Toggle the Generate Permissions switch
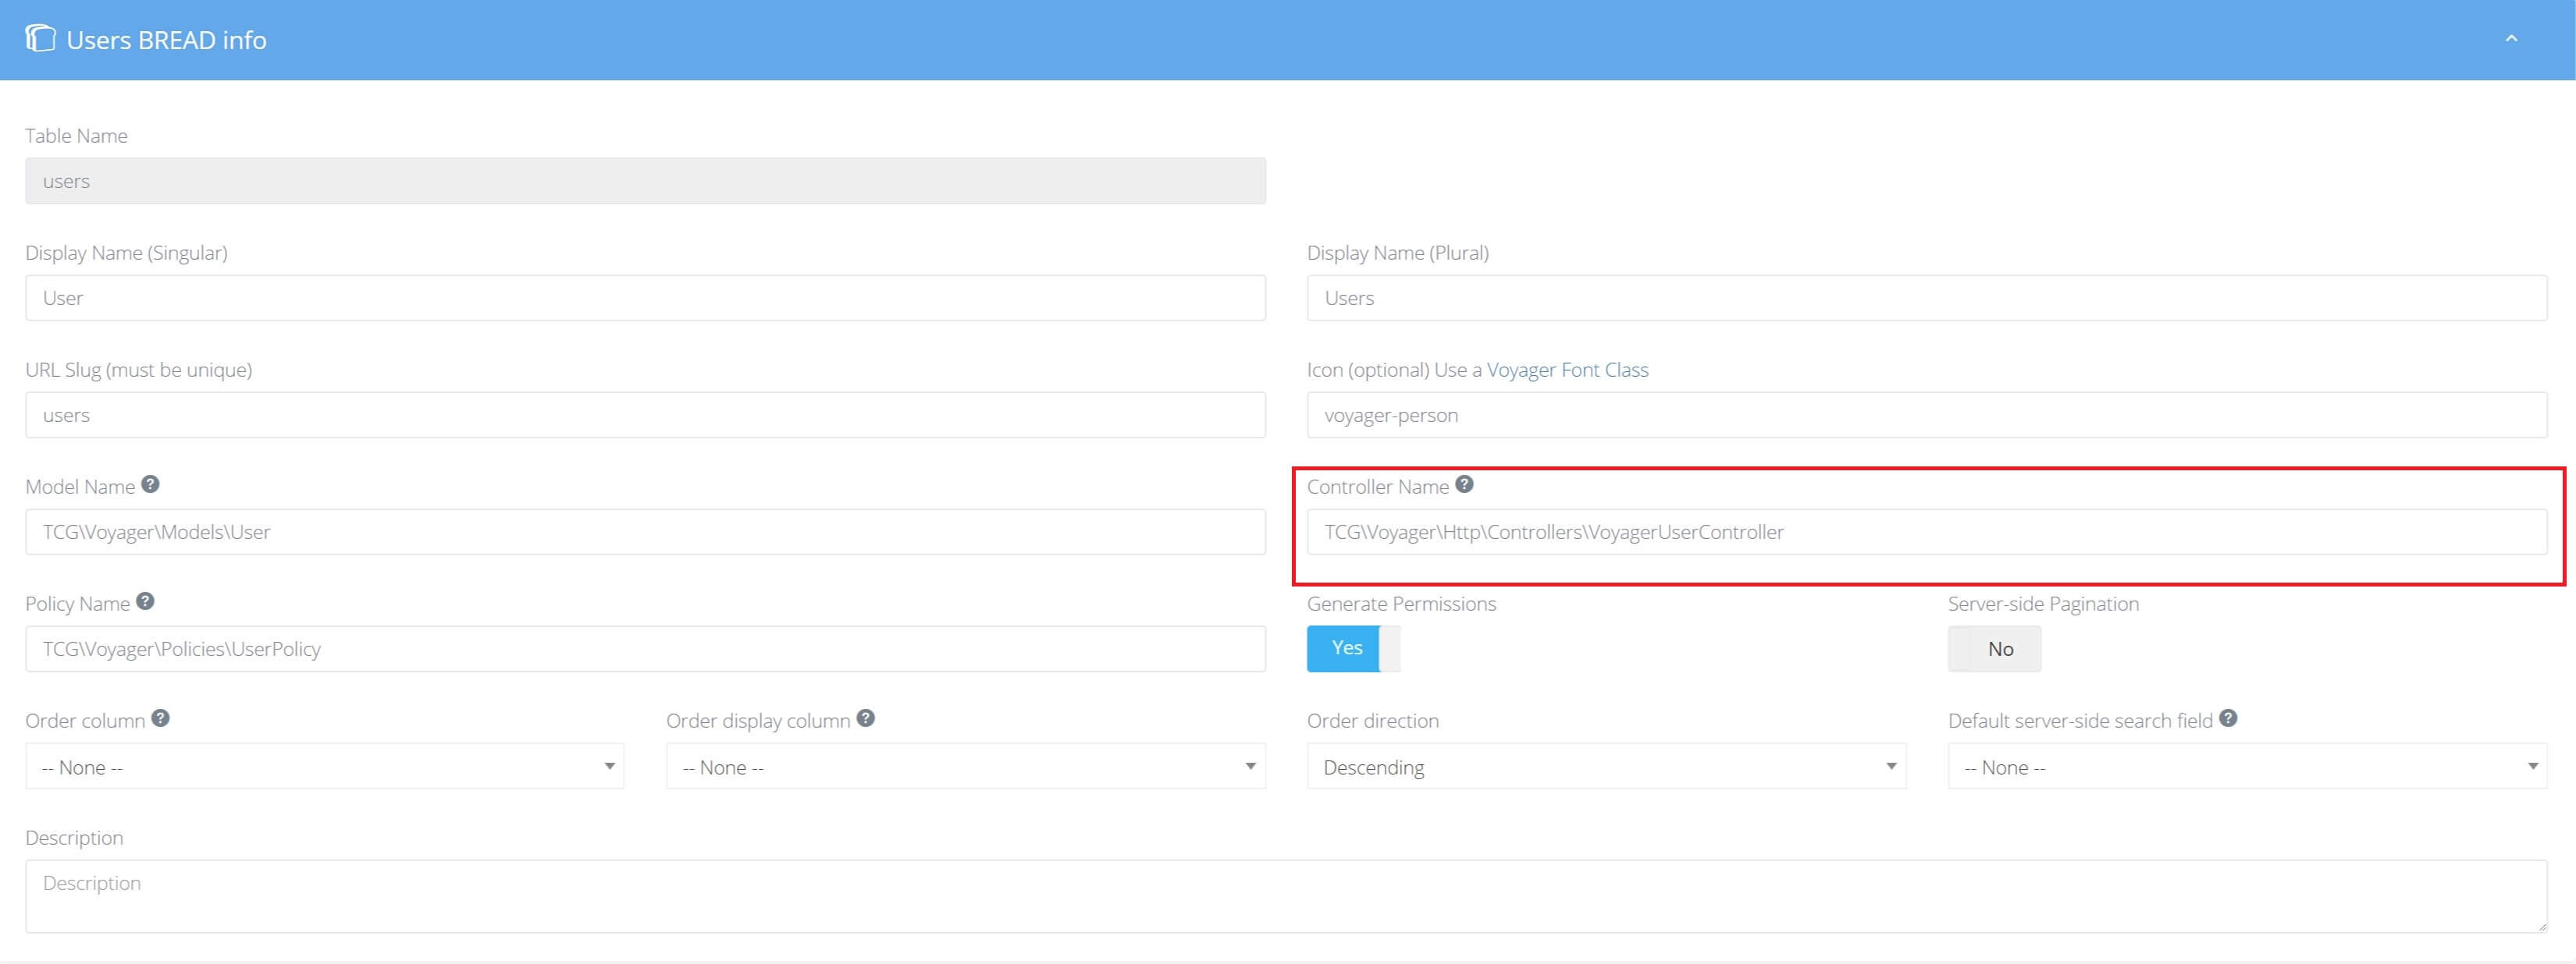The width and height of the screenshot is (2576, 964). pyautogui.click(x=1353, y=648)
